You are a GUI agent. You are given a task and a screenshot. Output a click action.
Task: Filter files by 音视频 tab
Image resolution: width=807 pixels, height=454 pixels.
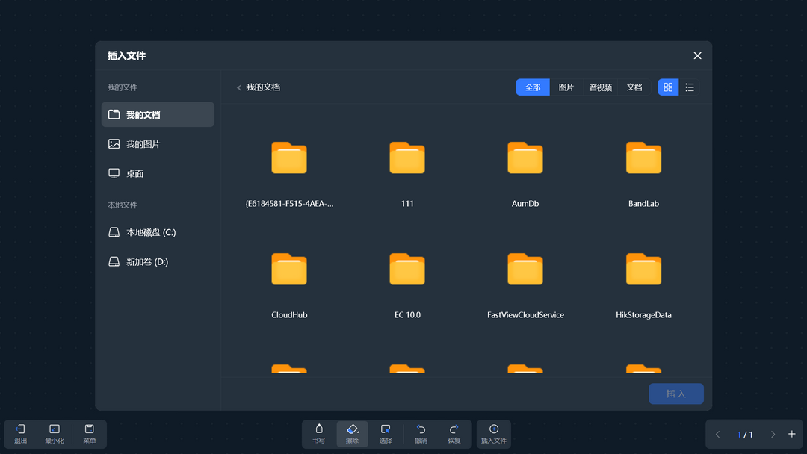tap(600, 87)
